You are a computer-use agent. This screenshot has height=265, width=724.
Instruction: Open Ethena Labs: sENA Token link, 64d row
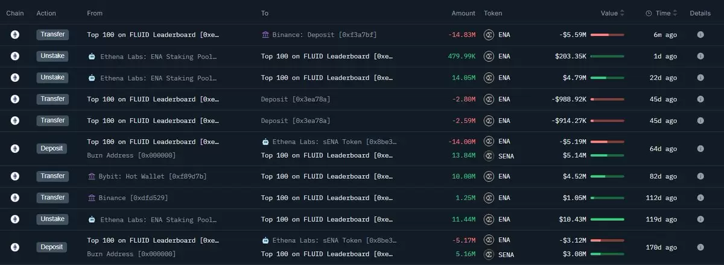[x=335, y=142]
